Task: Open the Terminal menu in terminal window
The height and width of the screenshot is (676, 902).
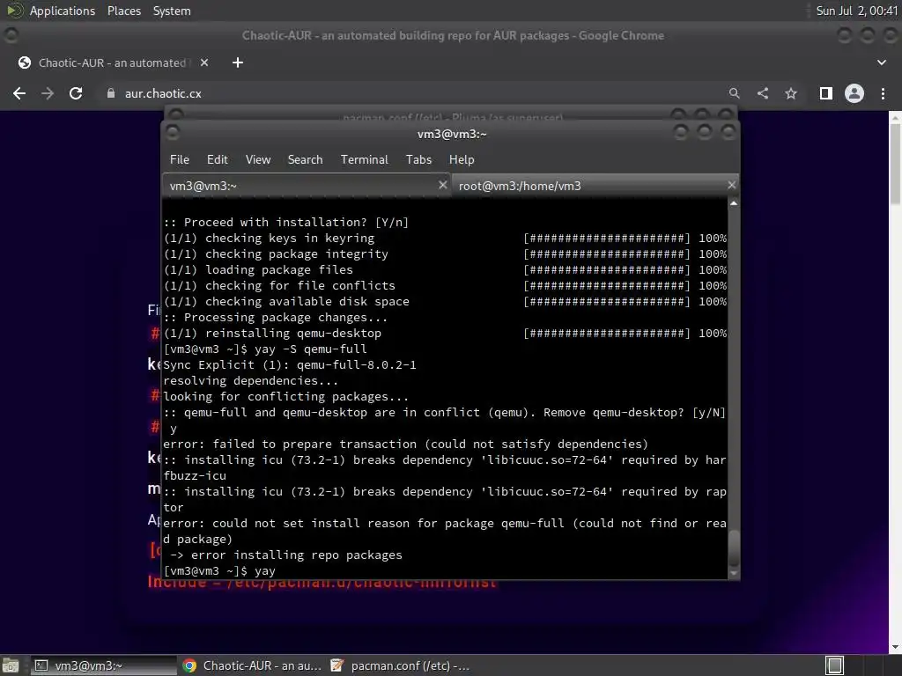Action: click(x=364, y=159)
